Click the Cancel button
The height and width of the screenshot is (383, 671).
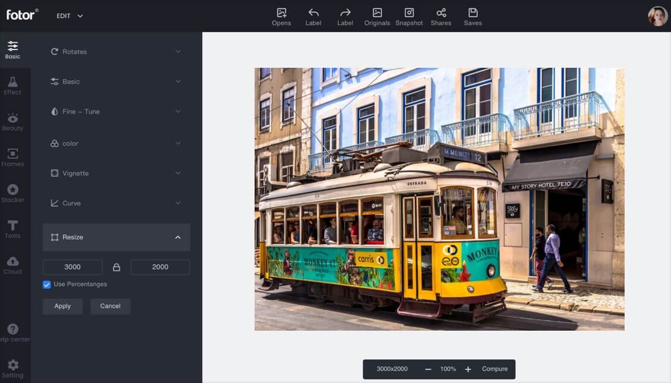111,306
